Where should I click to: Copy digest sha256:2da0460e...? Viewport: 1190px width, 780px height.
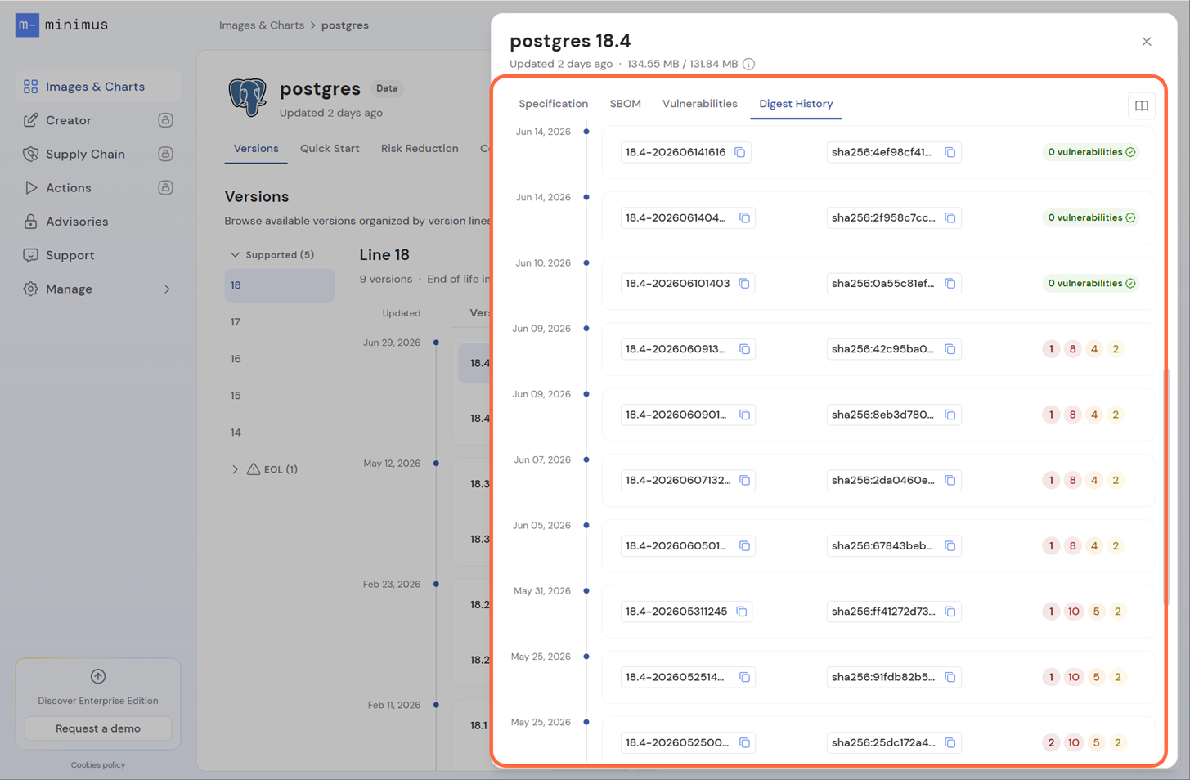click(950, 480)
